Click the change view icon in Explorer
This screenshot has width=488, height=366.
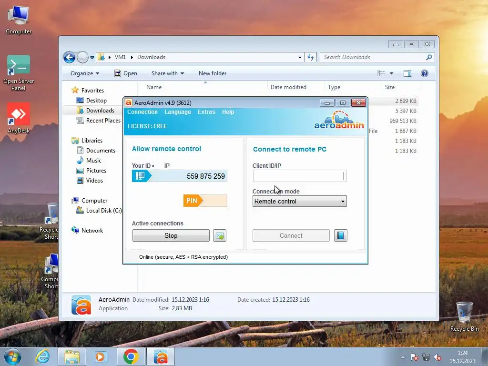point(381,73)
